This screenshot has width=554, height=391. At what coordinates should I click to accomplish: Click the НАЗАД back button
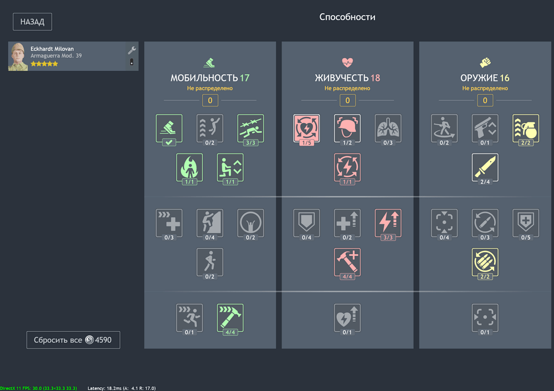pyautogui.click(x=33, y=22)
